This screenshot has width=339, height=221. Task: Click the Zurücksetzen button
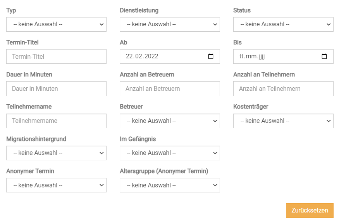pyautogui.click(x=310, y=211)
